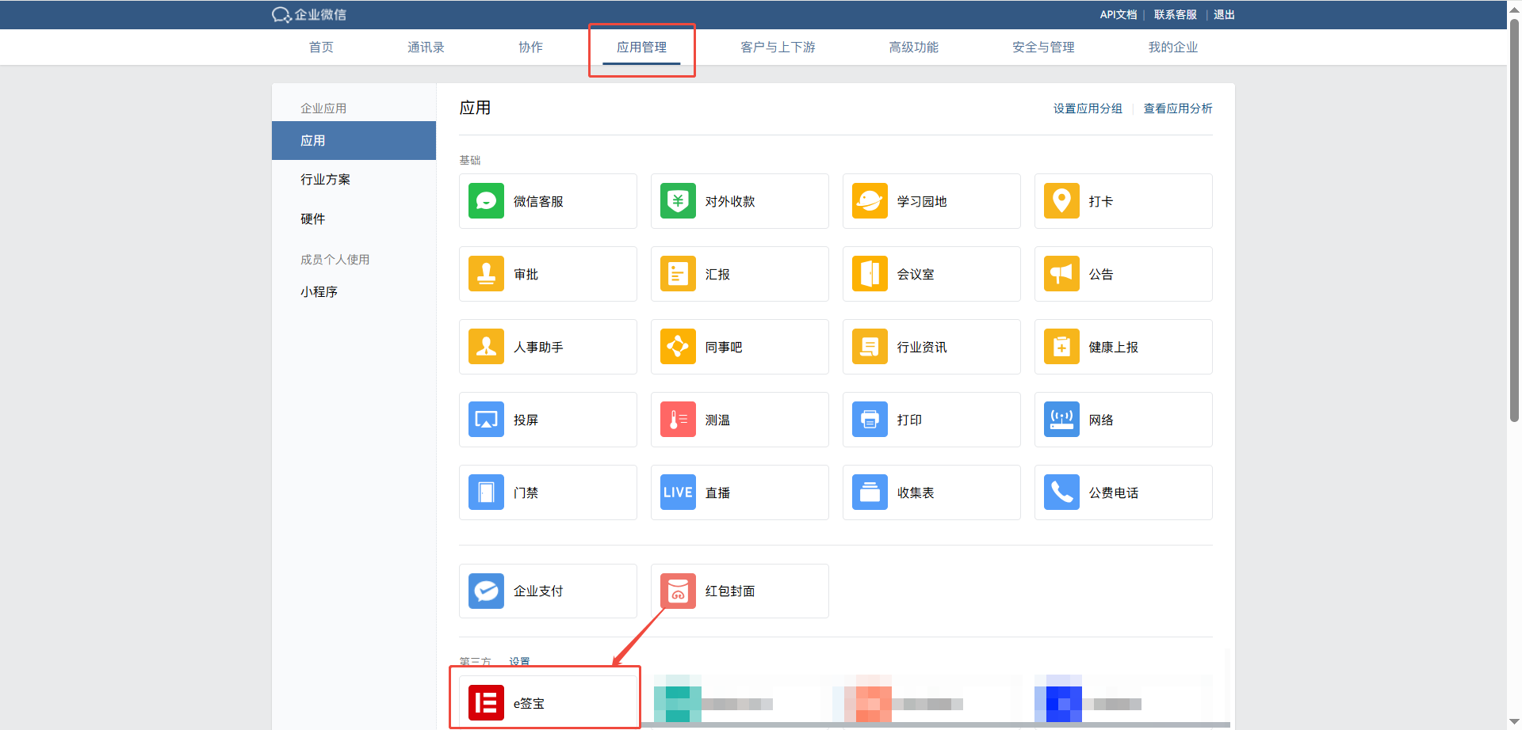Viewport: 1522px width, 730px height.
Task: Open the 对外收款 app icon
Action: (x=678, y=201)
